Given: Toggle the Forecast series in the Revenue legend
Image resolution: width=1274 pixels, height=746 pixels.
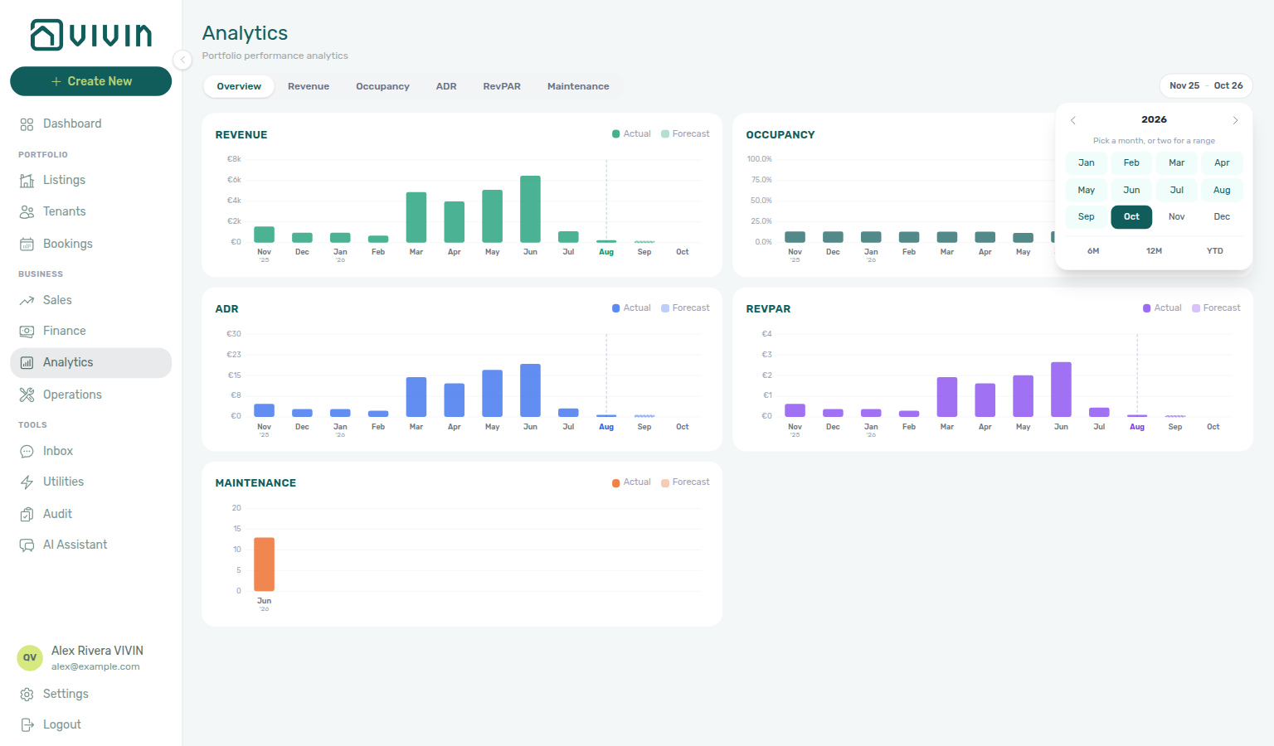Looking at the screenshot, I should coord(685,134).
